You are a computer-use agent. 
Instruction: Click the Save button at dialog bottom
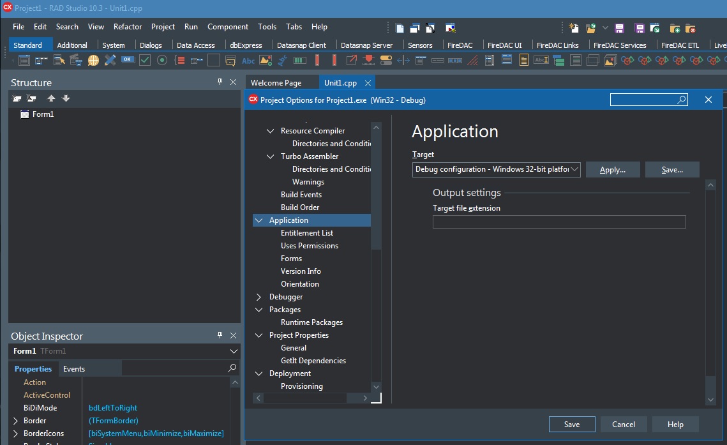(572, 424)
